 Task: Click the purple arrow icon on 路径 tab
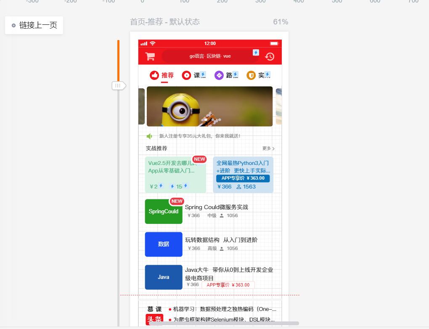click(219, 75)
